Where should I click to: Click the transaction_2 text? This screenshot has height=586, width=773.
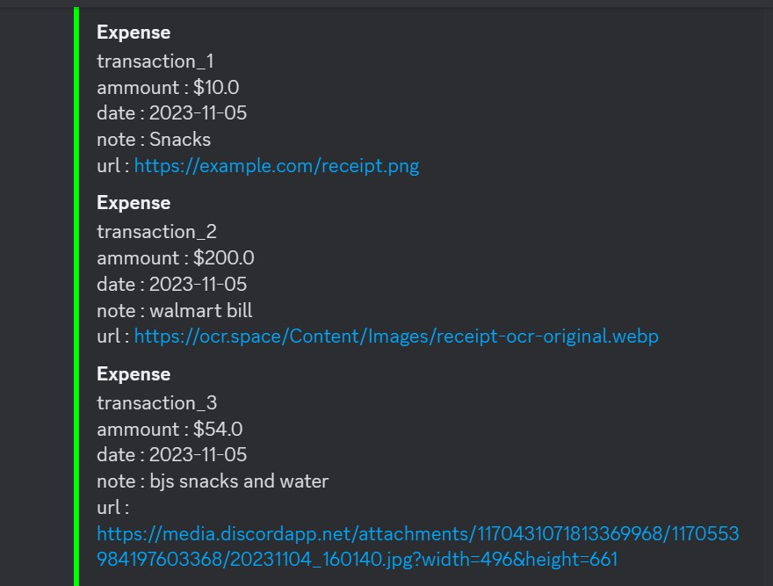pyautogui.click(x=156, y=232)
